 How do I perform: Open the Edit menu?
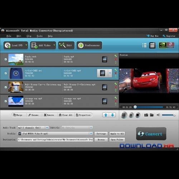click(x=19, y=36)
